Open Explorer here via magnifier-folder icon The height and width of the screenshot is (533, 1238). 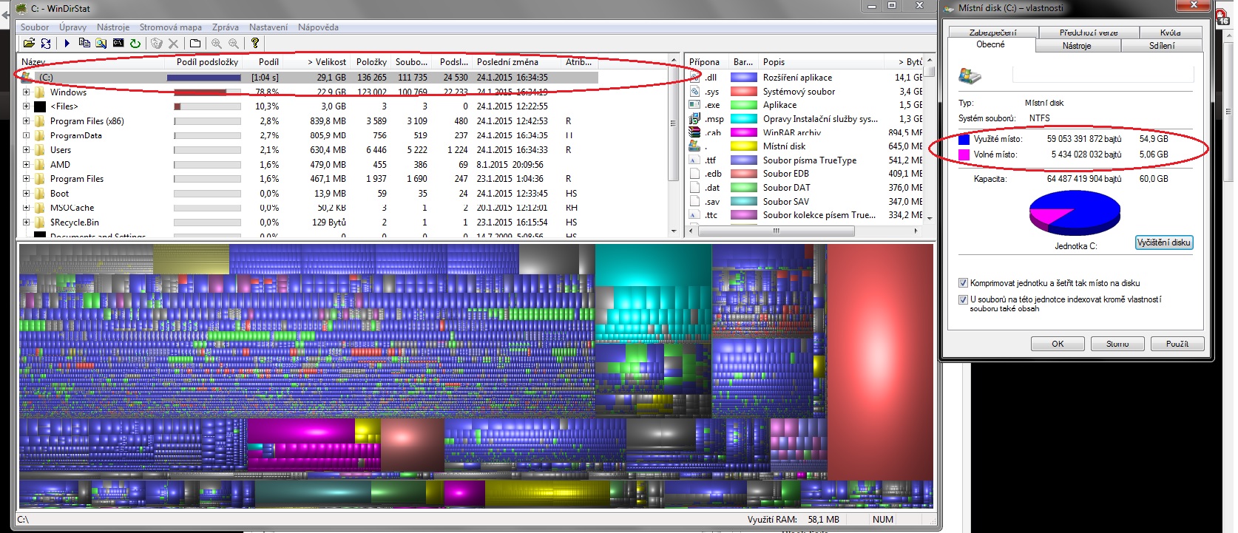coord(101,44)
